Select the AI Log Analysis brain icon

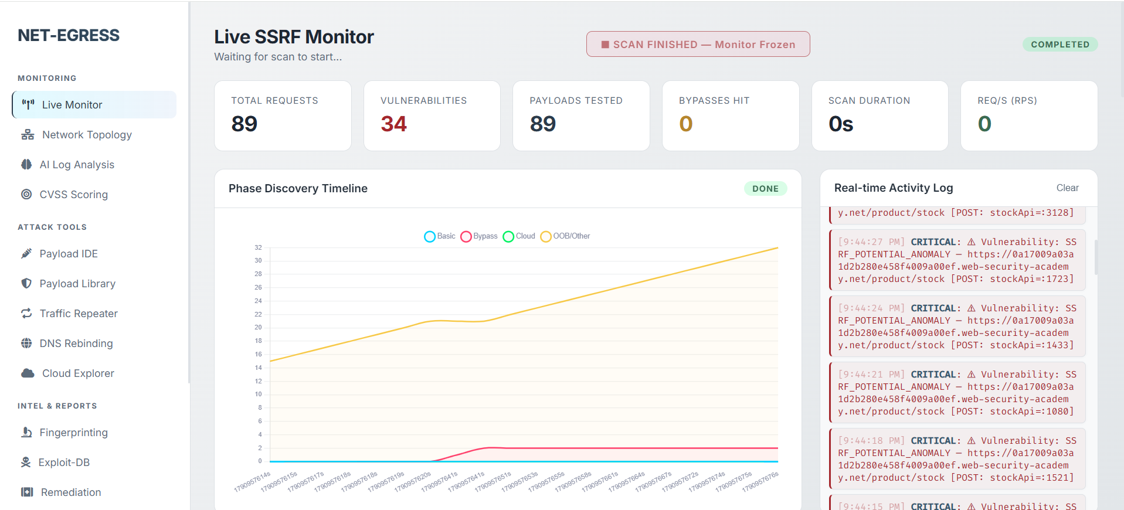pos(26,165)
